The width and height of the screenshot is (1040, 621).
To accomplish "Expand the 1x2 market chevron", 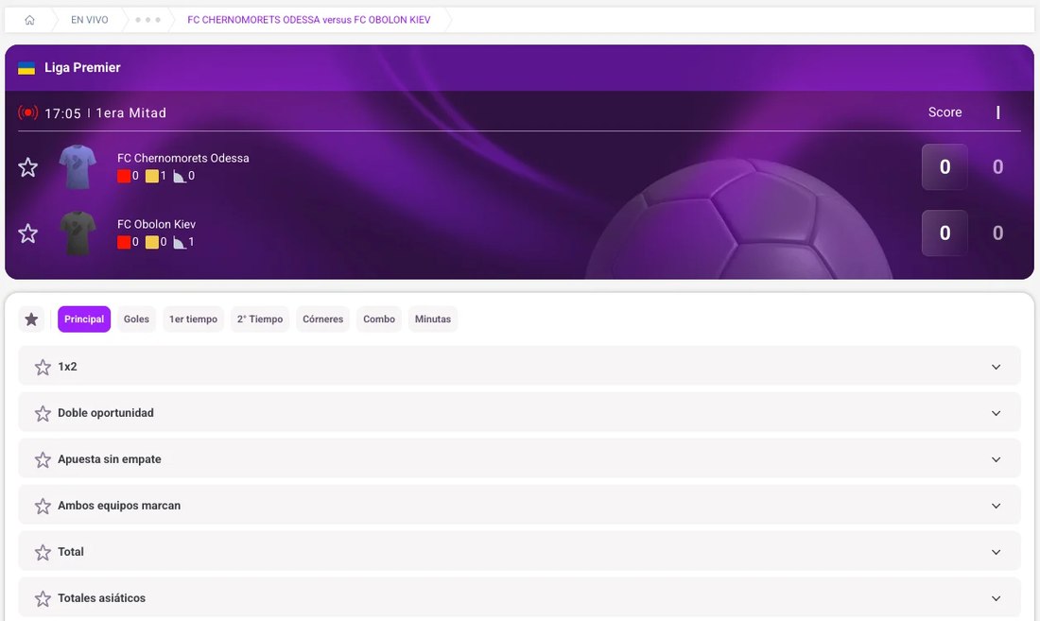I will click(x=997, y=367).
